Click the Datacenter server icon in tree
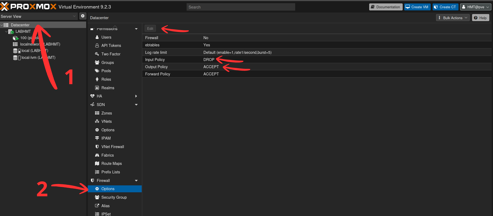Viewport: 493px width, 216px height. tap(6, 25)
